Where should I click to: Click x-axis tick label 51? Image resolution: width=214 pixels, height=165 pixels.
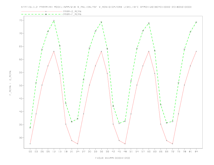pyautogui.click(x=131, y=152)
